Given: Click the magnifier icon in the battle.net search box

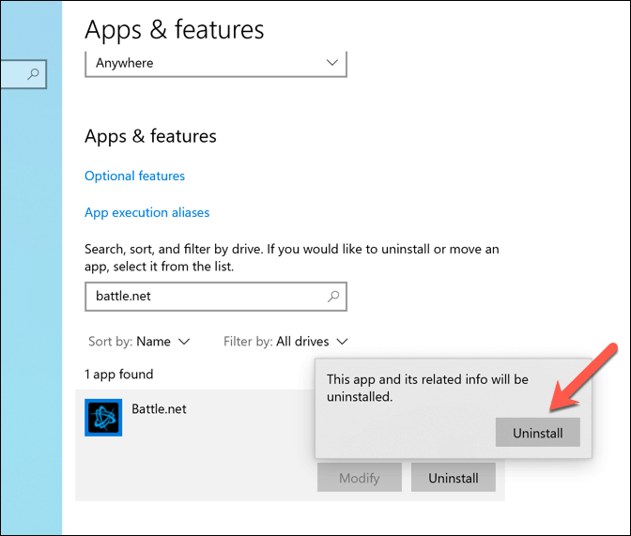Looking at the screenshot, I should [332, 297].
